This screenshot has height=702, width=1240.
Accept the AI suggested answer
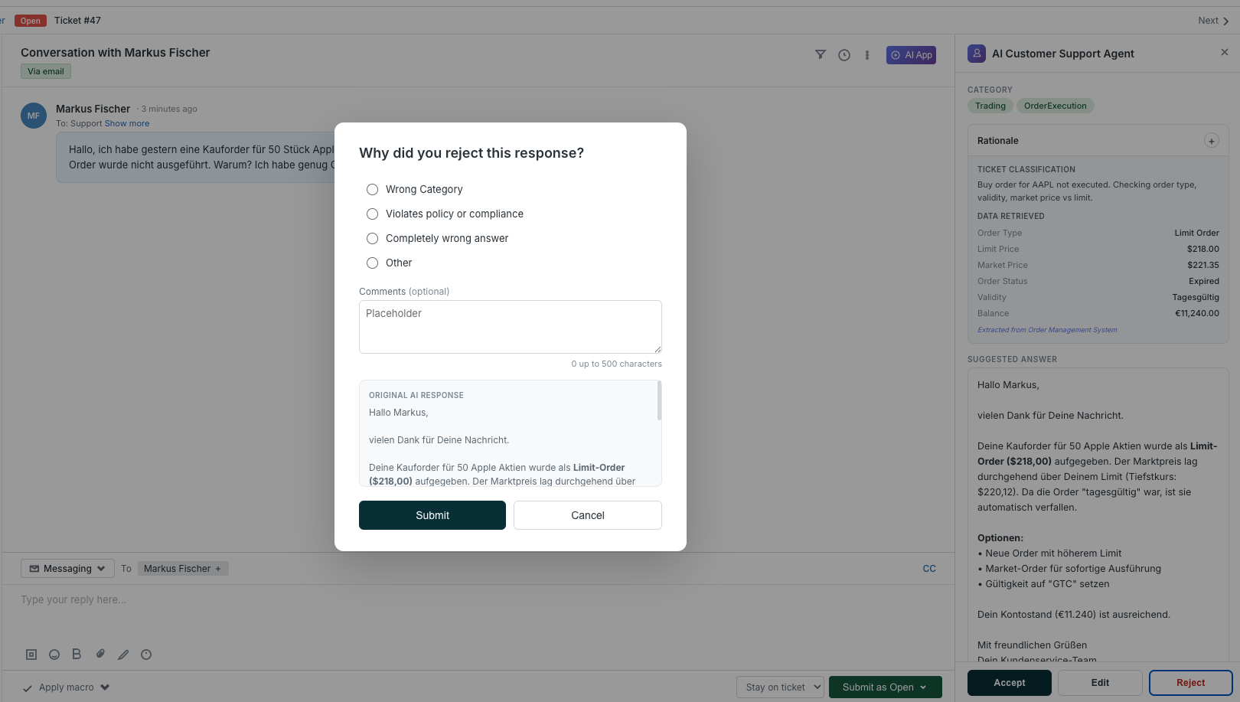click(1009, 682)
